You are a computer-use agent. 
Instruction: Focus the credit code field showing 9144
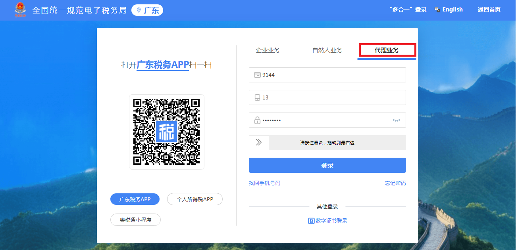[327, 75]
